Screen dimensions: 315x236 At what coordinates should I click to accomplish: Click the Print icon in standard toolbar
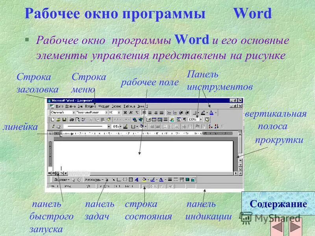[x=72, y=120]
